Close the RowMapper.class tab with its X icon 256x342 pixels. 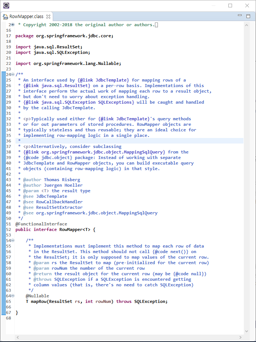pyautogui.click(x=48, y=17)
